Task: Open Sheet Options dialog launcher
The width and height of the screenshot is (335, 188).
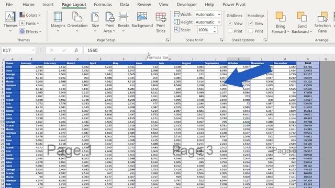Action: [x=265, y=40]
